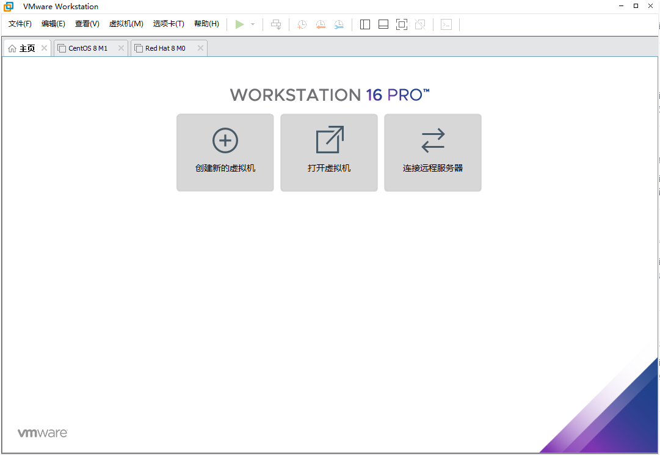This screenshot has width=660, height=455.
Task: Click the 连接远程服务器 tile
Action: [x=433, y=152]
